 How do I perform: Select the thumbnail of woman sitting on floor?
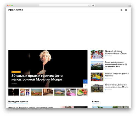pyautogui.click(x=48, y=92)
